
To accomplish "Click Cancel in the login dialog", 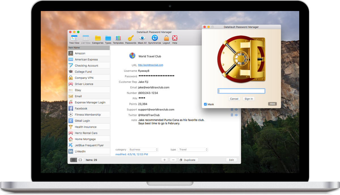I will tap(234, 99).
